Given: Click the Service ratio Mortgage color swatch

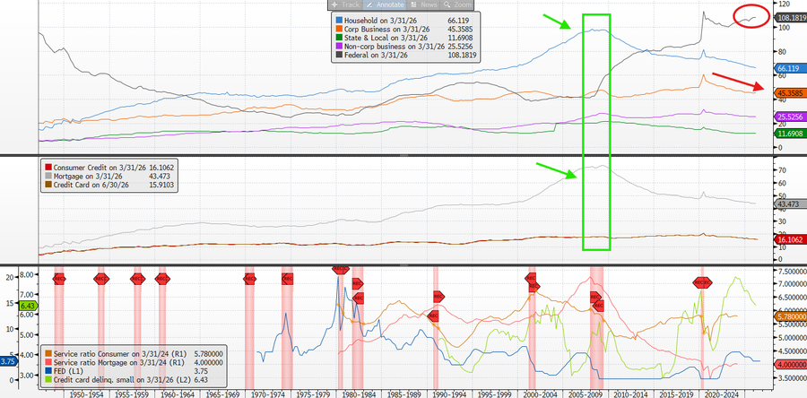Looking at the screenshot, I should tap(48, 362).
